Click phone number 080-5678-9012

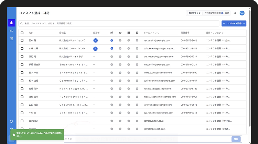(189, 40)
